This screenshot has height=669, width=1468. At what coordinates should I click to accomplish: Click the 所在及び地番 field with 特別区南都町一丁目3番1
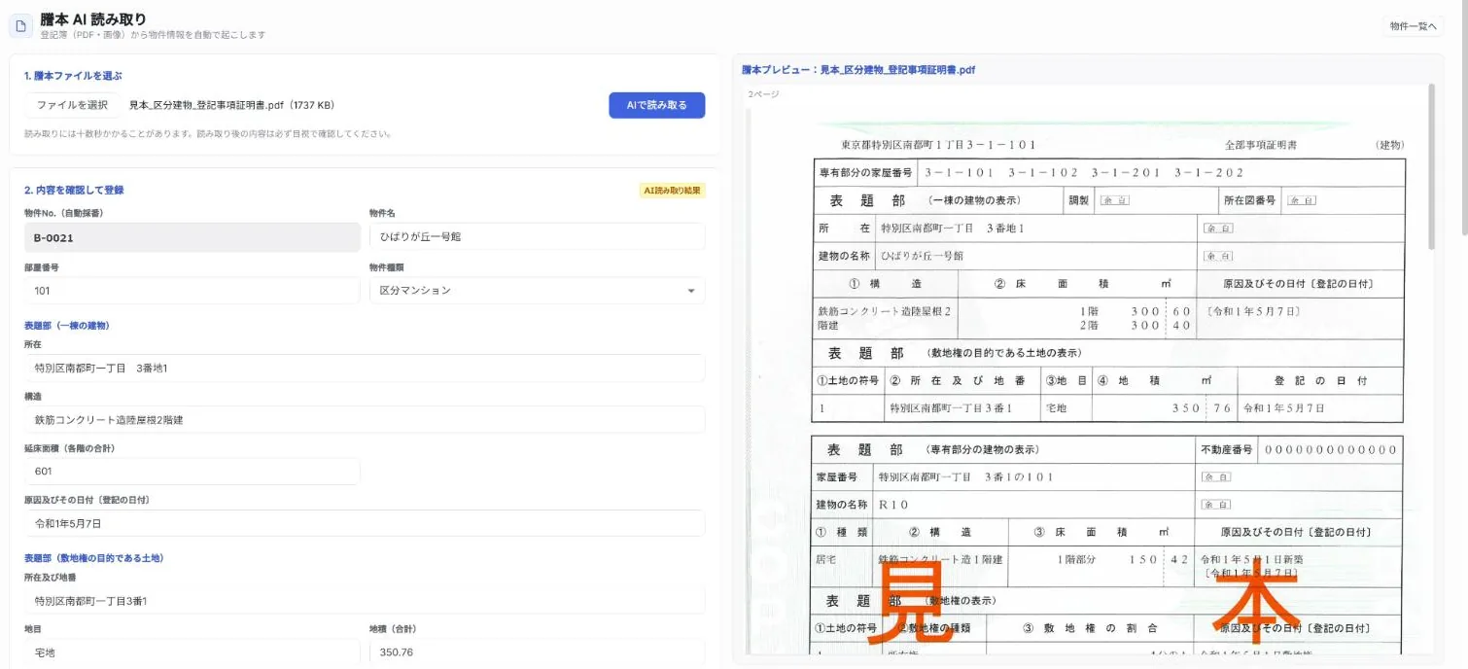click(365, 601)
